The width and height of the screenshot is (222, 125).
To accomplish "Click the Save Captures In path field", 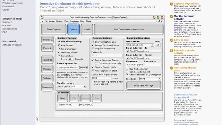I will coord(67,67).
